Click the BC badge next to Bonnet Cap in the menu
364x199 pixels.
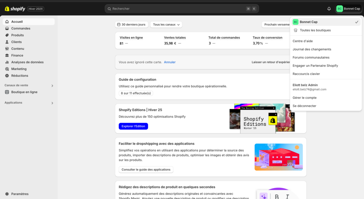coord(295,22)
